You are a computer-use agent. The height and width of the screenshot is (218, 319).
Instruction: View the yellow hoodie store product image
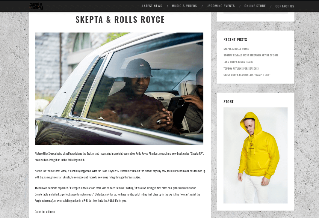[x=255, y=155]
